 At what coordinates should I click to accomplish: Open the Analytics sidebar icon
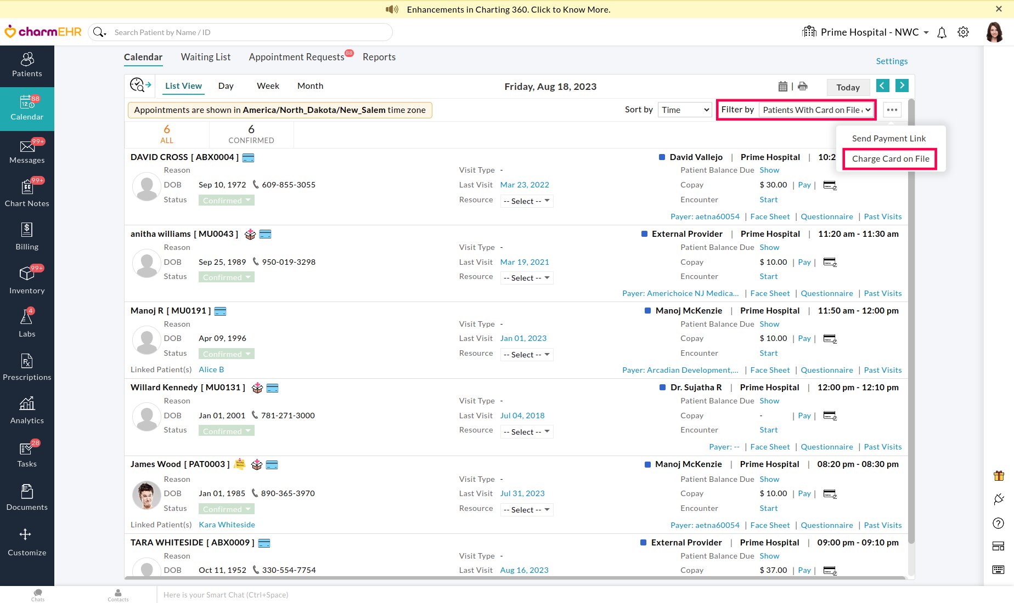[x=27, y=410]
